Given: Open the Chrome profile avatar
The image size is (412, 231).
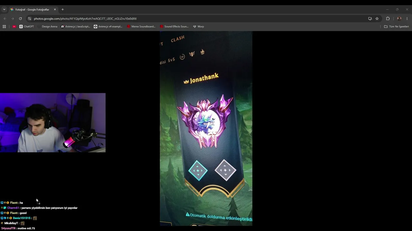Looking at the screenshot, I should point(399,19).
